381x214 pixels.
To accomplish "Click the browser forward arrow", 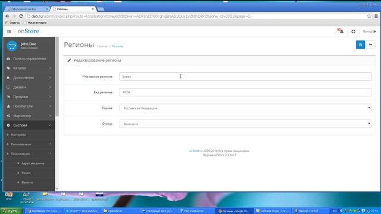I will click(x=14, y=16).
